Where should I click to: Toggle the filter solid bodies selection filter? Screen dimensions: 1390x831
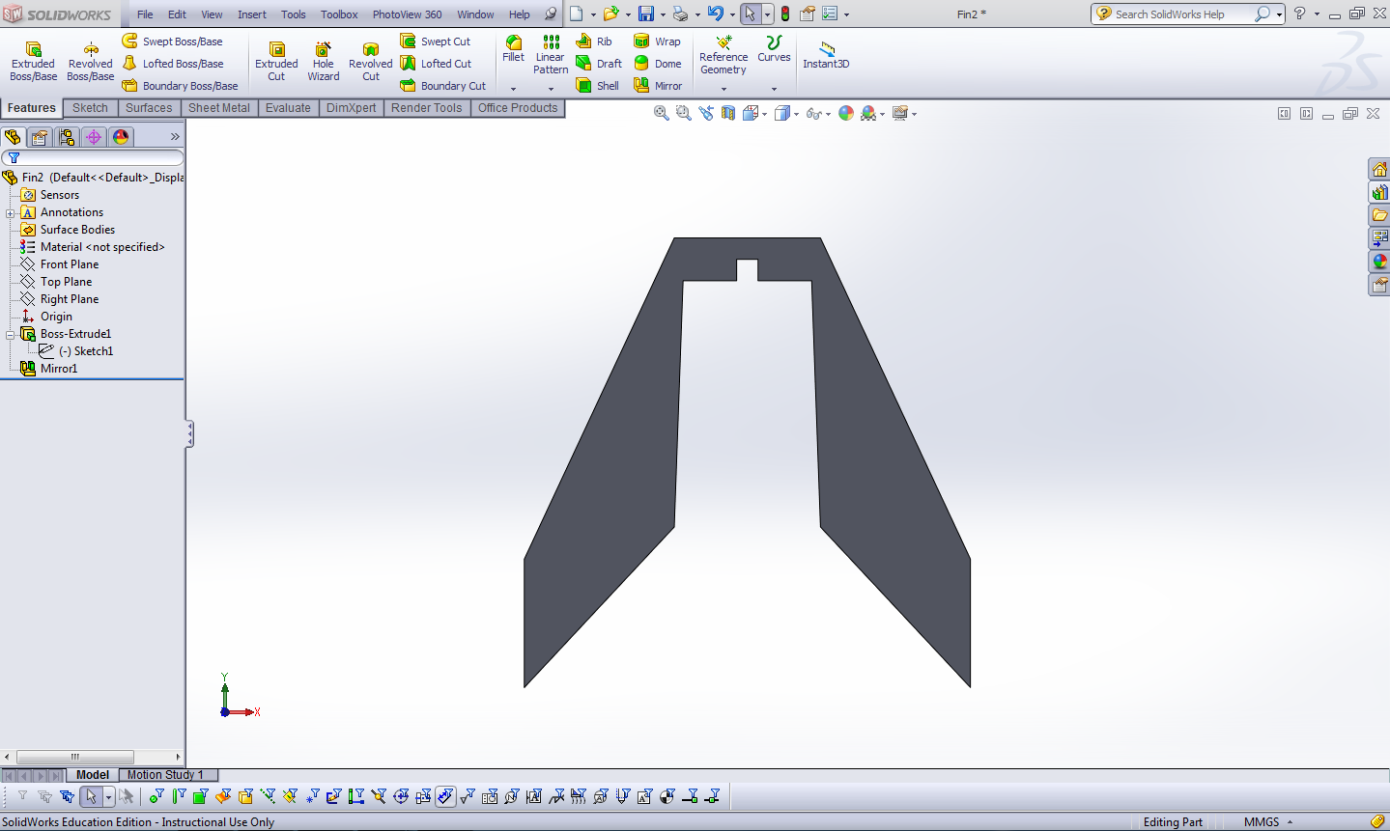point(245,796)
